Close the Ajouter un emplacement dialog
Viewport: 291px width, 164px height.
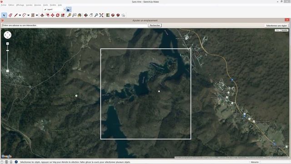point(287,20)
